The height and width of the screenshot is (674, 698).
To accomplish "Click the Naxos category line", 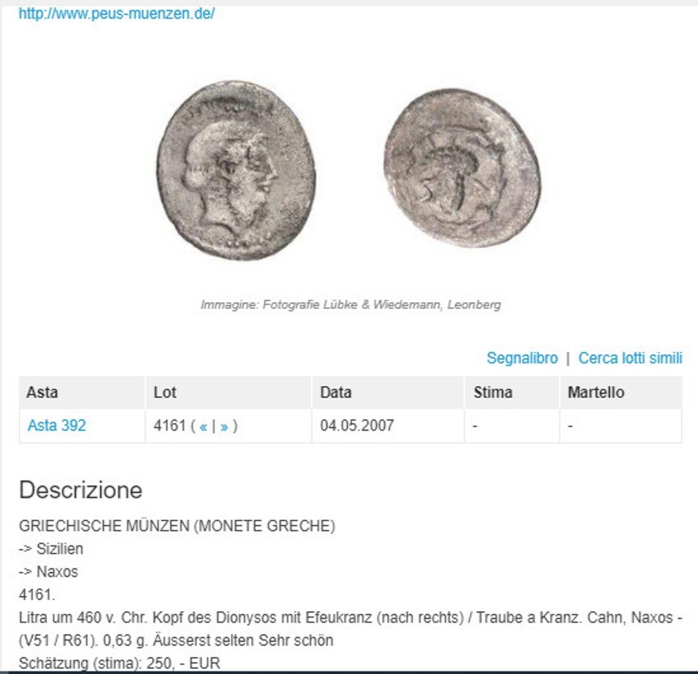I will 48,572.
